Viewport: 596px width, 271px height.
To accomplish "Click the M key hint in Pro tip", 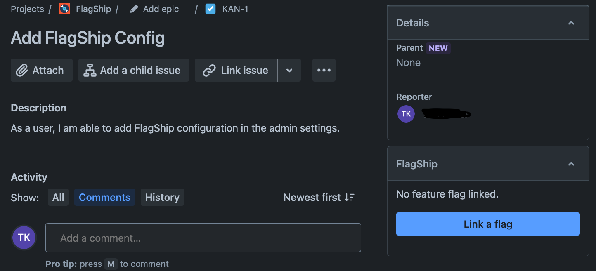I will (x=111, y=264).
